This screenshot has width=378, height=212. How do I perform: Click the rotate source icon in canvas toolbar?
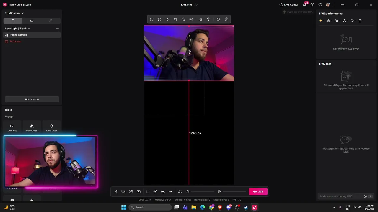pyautogui.click(x=183, y=19)
